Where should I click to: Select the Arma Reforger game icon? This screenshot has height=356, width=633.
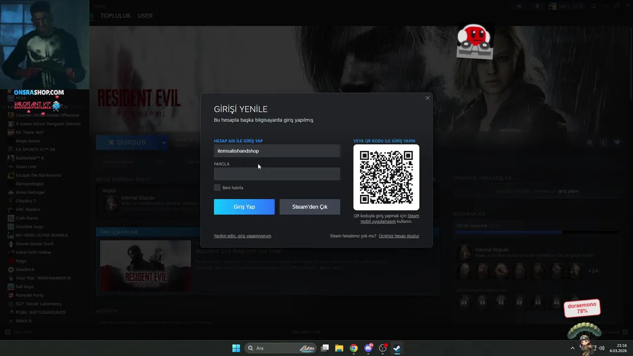click(x=11, y=192)
